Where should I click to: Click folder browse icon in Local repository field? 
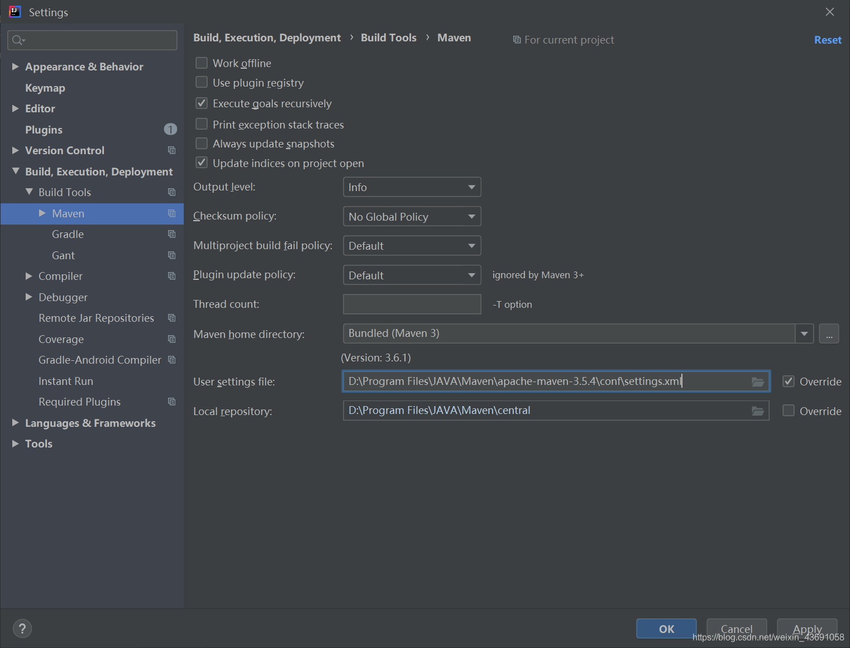(758, 411)
